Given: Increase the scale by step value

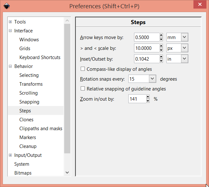Looking at the screenshot, I should (x=161, y=46).
